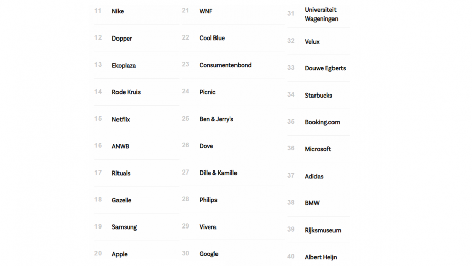472x266 pixels.
Task: Choose the Samsung brand entry
Action: [x=124, y=227]
